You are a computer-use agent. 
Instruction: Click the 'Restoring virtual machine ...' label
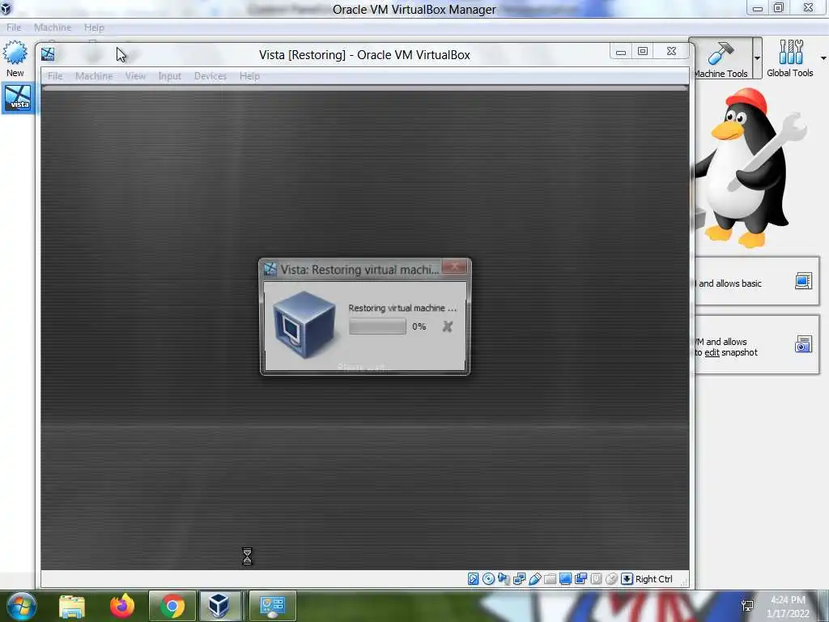coord(402,308)
